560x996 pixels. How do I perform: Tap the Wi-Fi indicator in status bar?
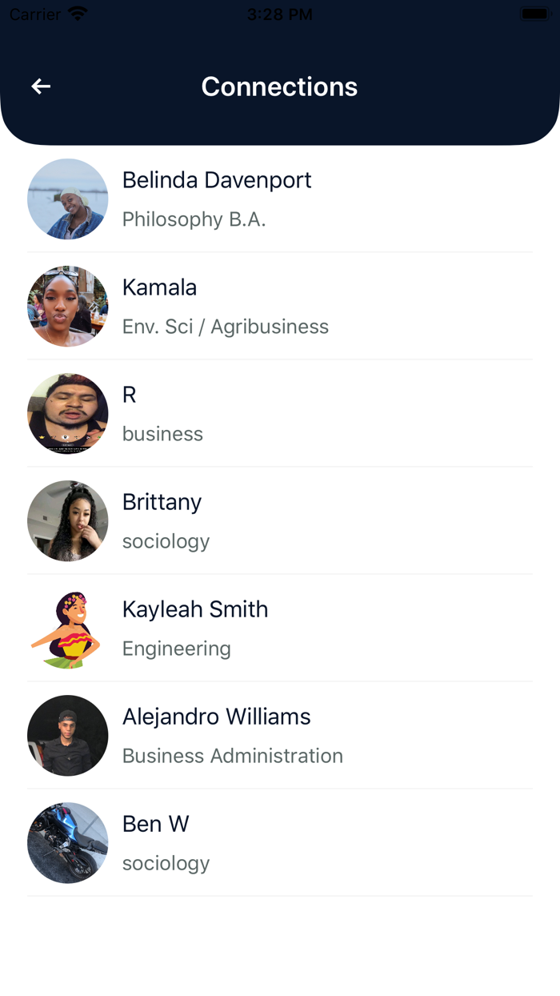[77, 13]
